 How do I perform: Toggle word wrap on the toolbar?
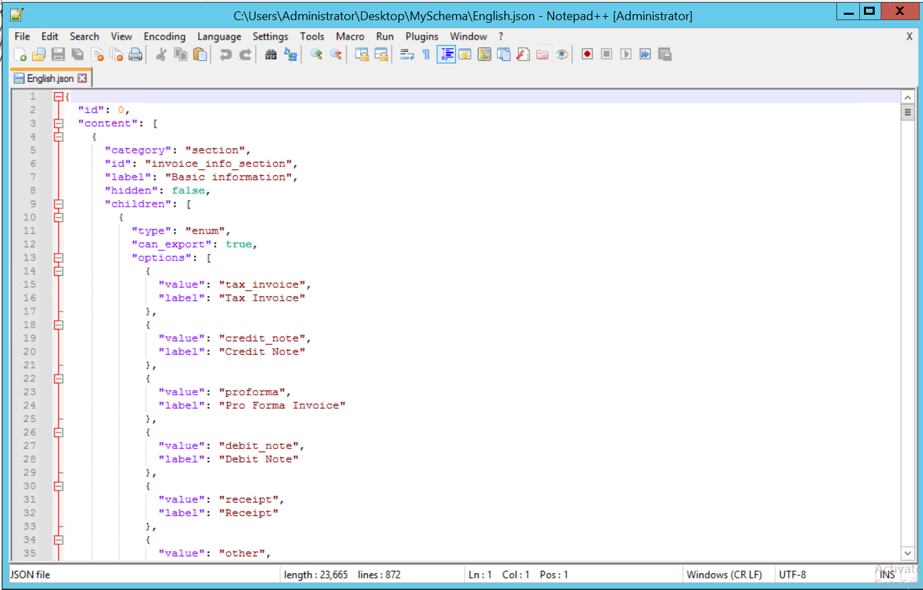pyautogui.click(x=407, y=54)
